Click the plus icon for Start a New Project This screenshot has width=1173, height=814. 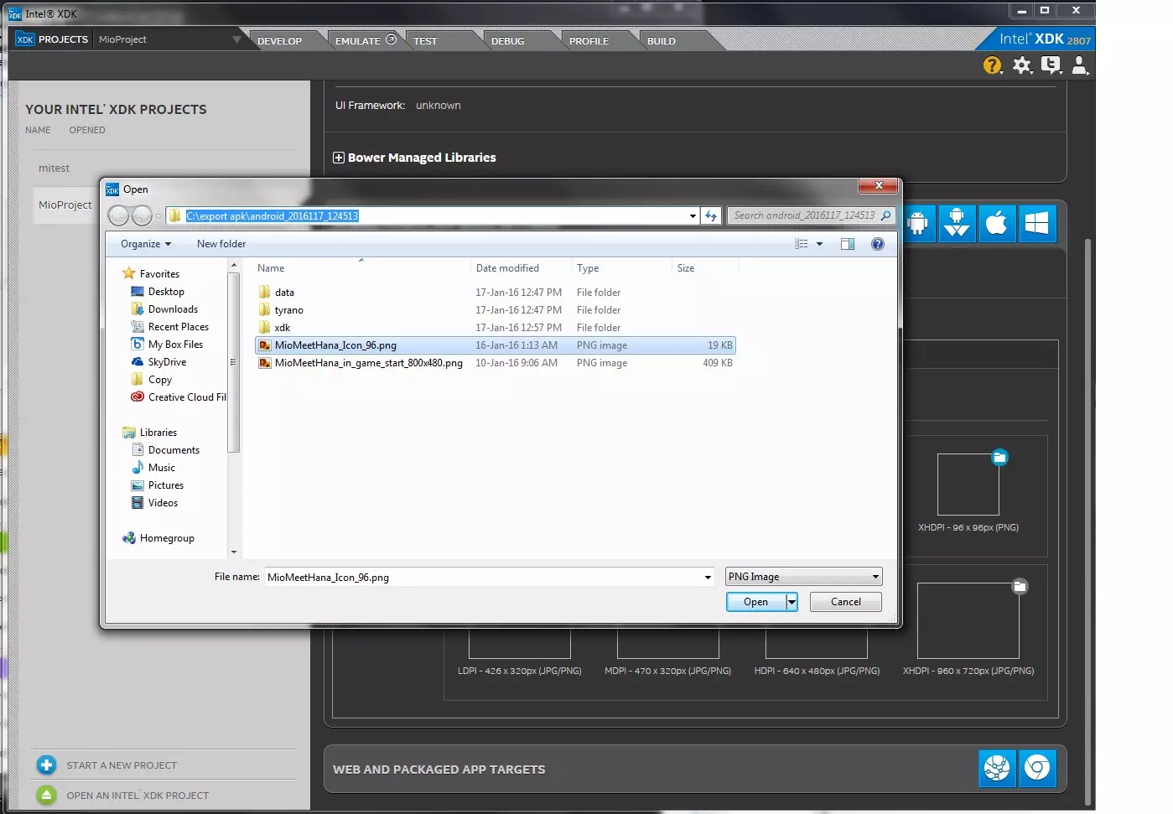click(47, 765)
